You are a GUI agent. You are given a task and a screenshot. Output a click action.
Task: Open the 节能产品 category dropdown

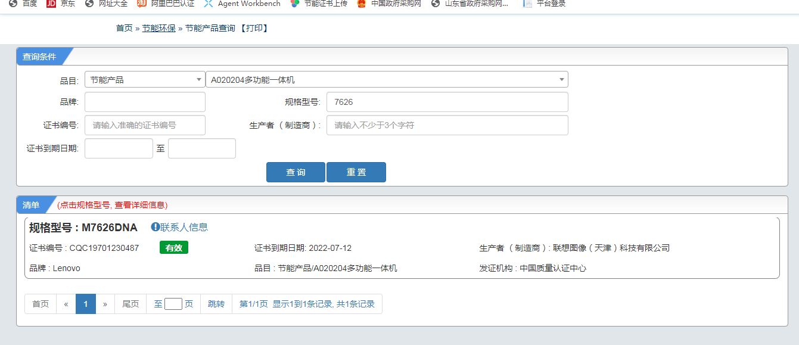tap(145, 79)
